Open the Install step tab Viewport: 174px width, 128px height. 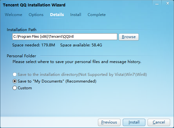tap(76, 15)
